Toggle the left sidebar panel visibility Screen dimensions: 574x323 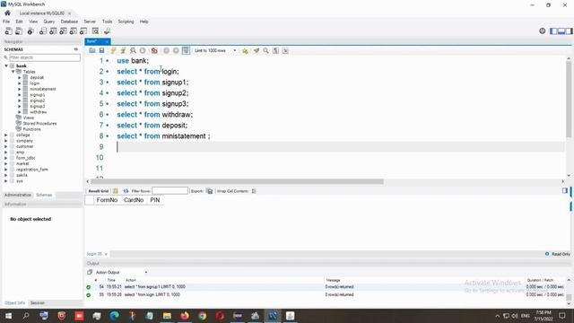point(553,31)
